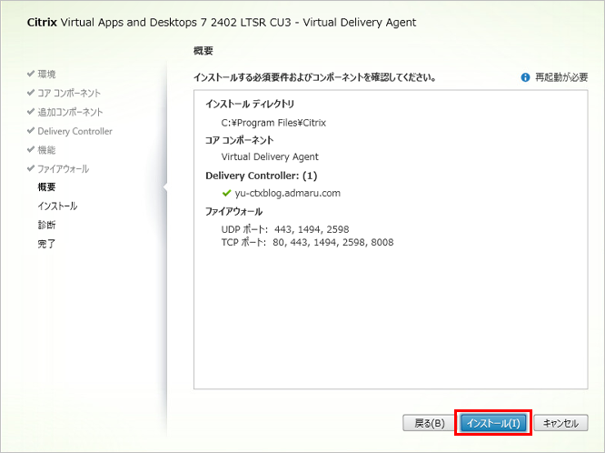
Task: Click the checkmark icon next to コア コンポーネント
Action: [31, 93]
